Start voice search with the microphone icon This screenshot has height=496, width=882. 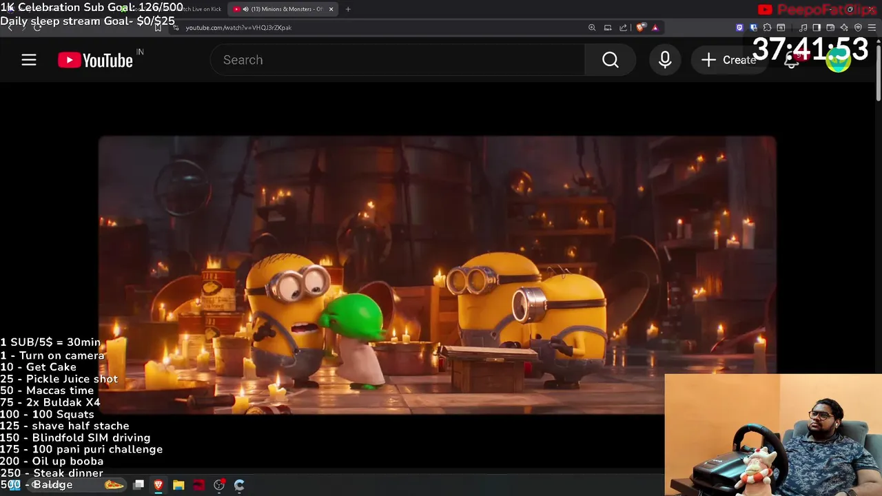[665, 60]
